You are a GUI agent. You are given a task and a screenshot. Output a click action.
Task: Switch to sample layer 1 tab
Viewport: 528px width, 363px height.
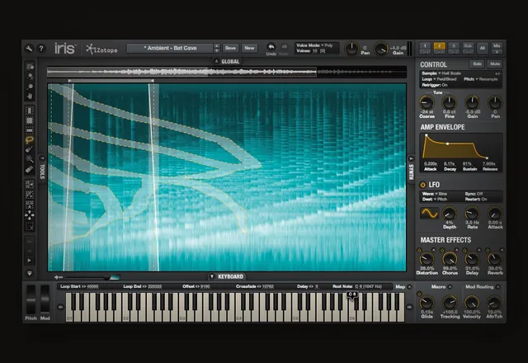[x=426, y=48]
